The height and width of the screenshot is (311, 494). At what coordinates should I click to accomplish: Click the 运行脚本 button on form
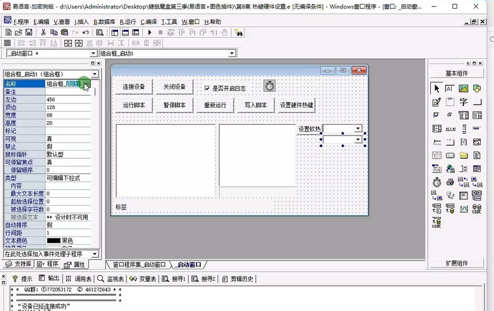(x=134, y=105)
